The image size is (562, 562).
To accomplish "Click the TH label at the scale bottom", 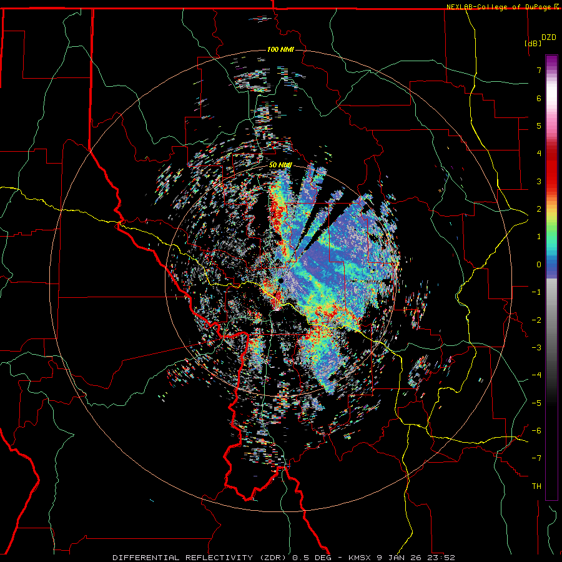I will click(x=536, y=486).
